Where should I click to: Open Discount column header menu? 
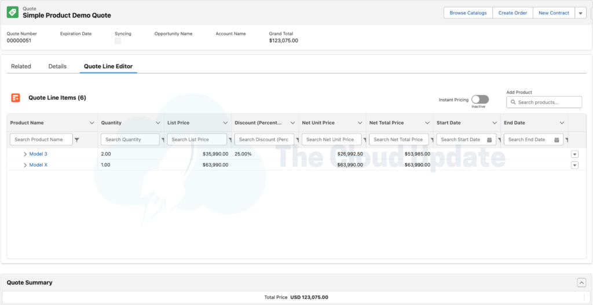coord(292,123)
